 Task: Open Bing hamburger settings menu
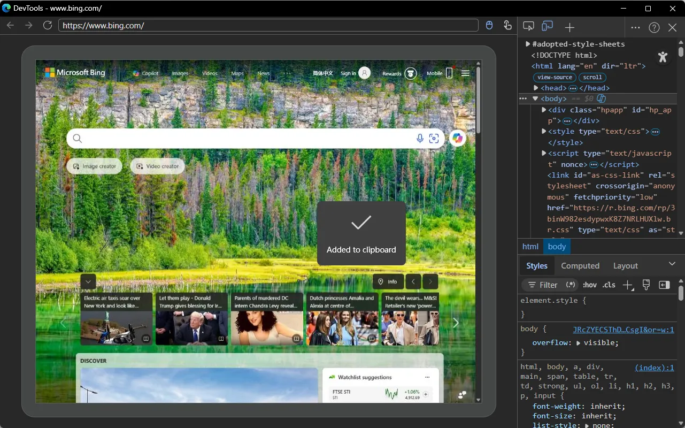pos(465,73)
